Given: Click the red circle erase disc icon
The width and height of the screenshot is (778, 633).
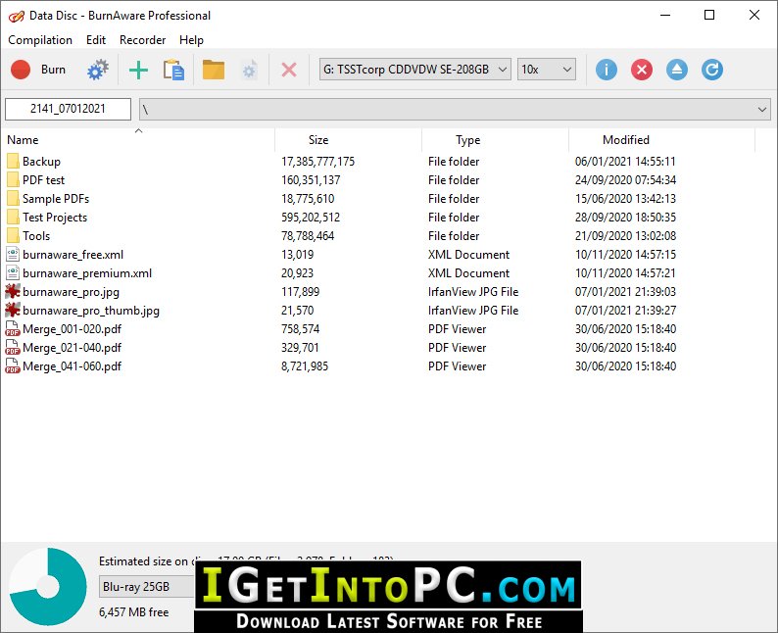Looking at the screenshot, I should pyautogui.click(x=642, y=70).
